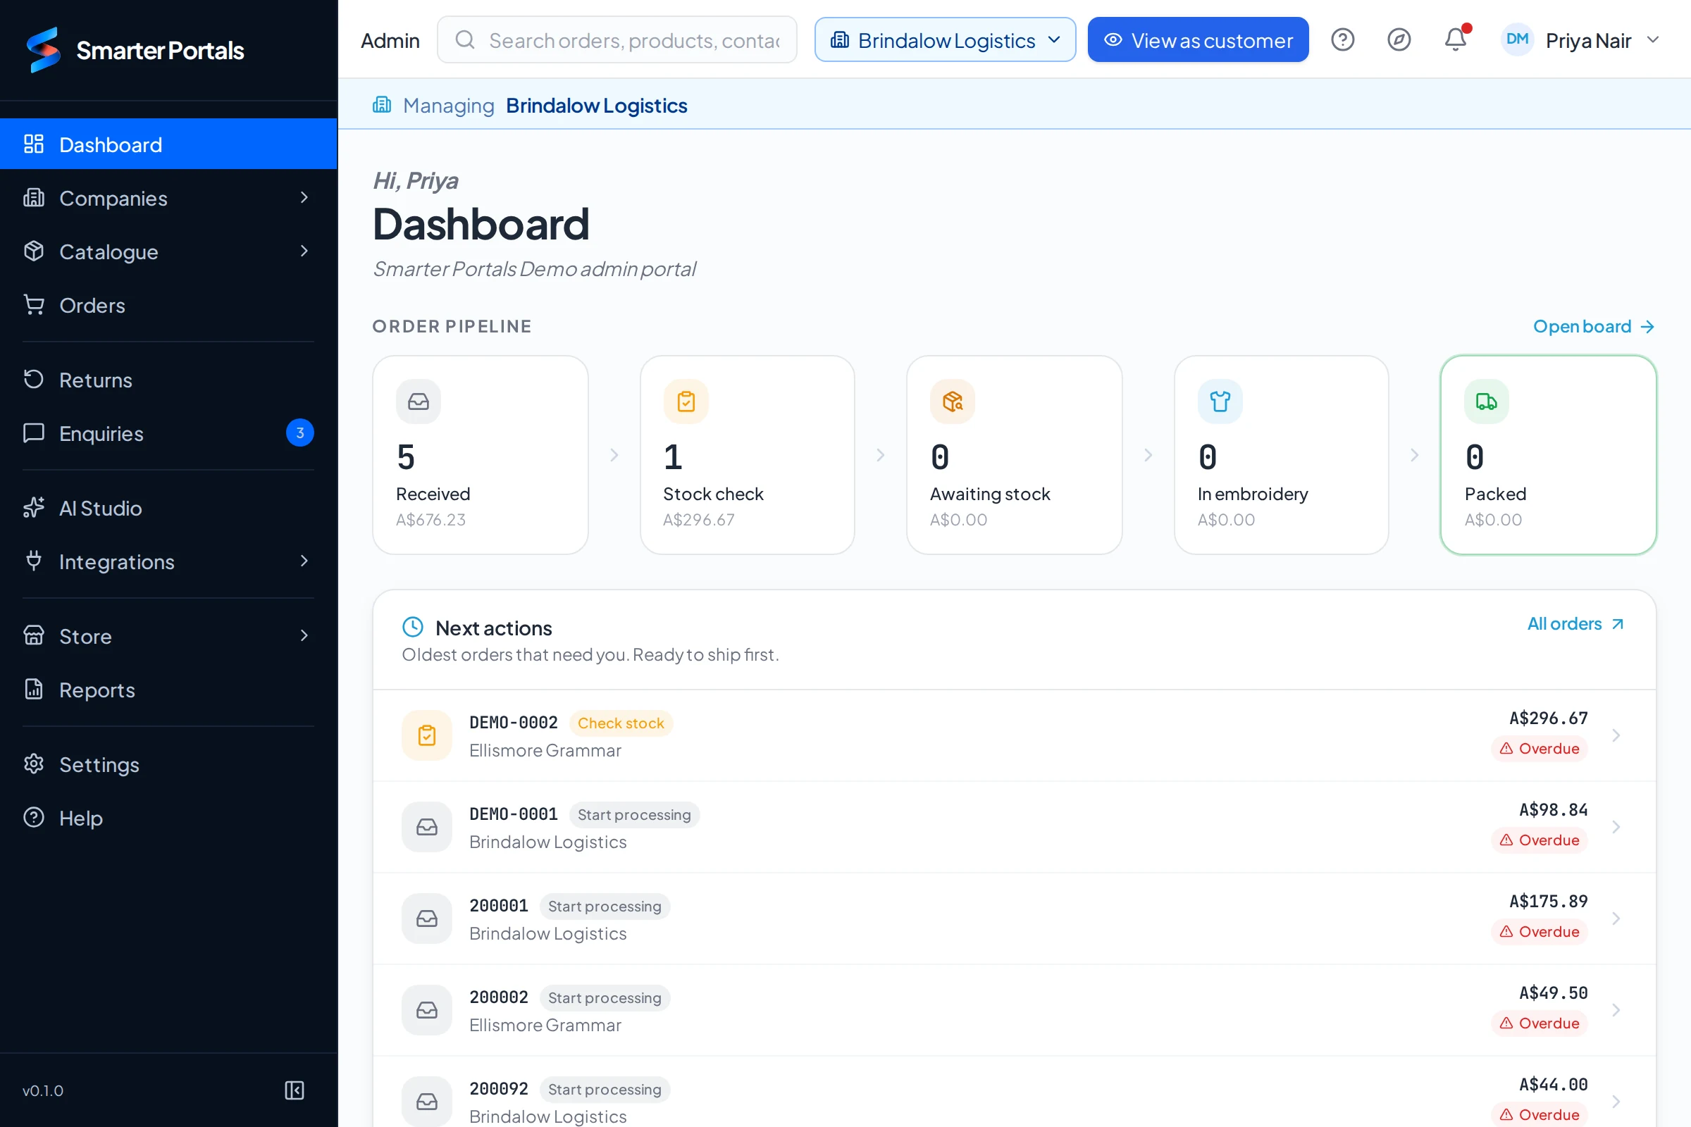
Task: Open Reports in the sidebar
Action: (x=168, y=690)
